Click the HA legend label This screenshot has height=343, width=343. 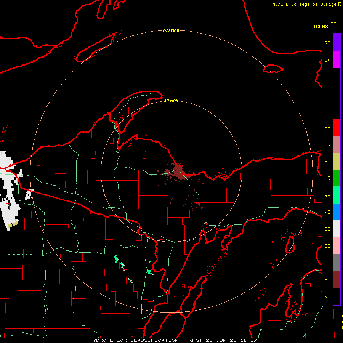pos(327,128)
